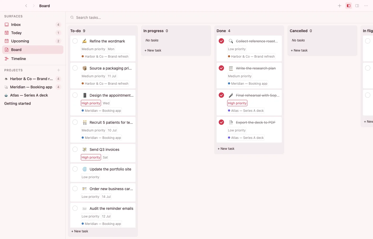
Task: Click the emoji on Refine the wordmark
Action: pos(85,41)
